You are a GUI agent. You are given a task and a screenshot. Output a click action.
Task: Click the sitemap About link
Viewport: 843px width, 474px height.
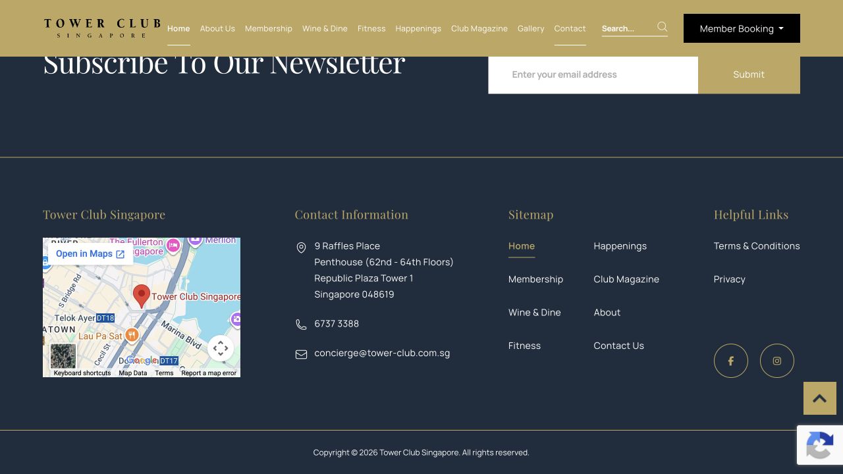point(607,313)
